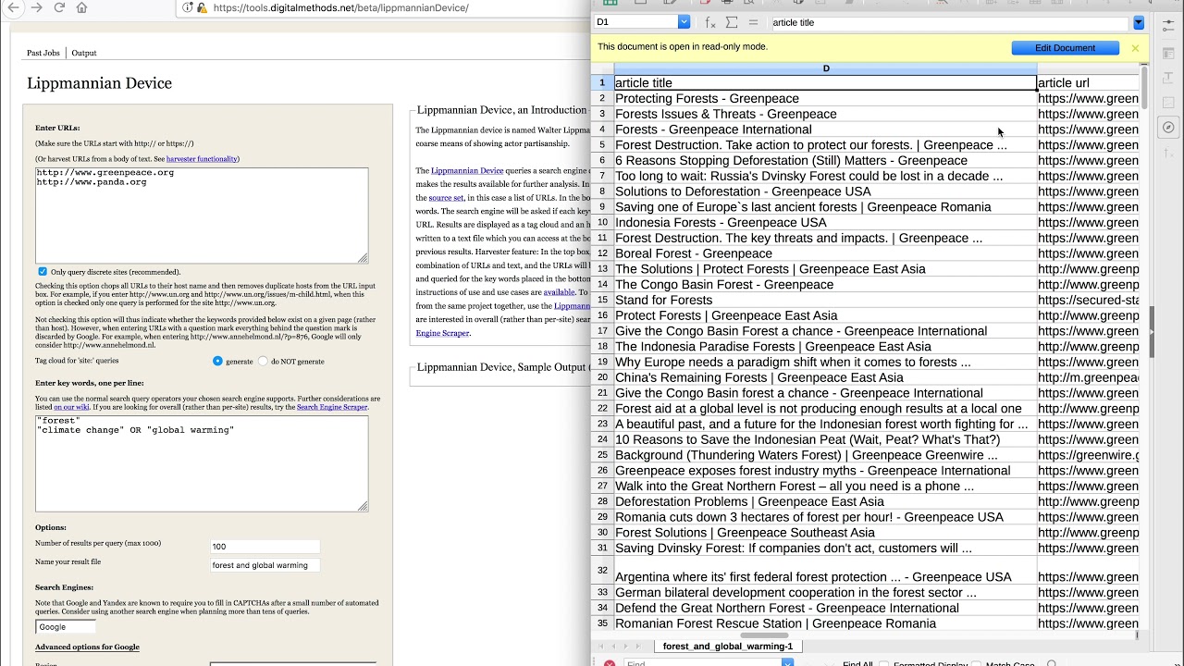Click the Find All button
Image resolution: width=1184 pixels, height=666 pixels.
tap(857, 663)
